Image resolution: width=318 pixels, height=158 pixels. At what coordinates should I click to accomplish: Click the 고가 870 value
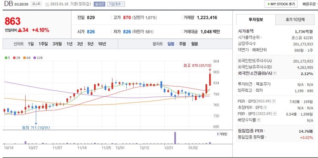(x=127, y=18)
